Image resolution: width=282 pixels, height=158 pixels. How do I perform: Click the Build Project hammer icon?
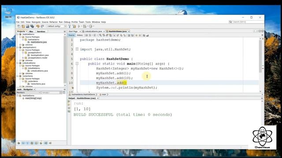70,26
